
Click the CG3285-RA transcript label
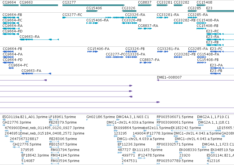click(198, 15)
